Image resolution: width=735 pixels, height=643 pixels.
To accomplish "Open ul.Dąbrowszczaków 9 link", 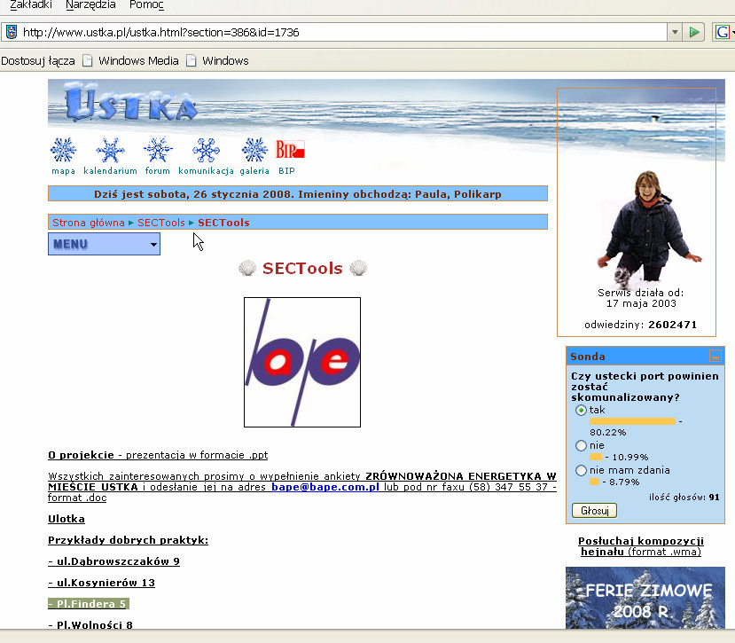I will click(x=113, y=561).
